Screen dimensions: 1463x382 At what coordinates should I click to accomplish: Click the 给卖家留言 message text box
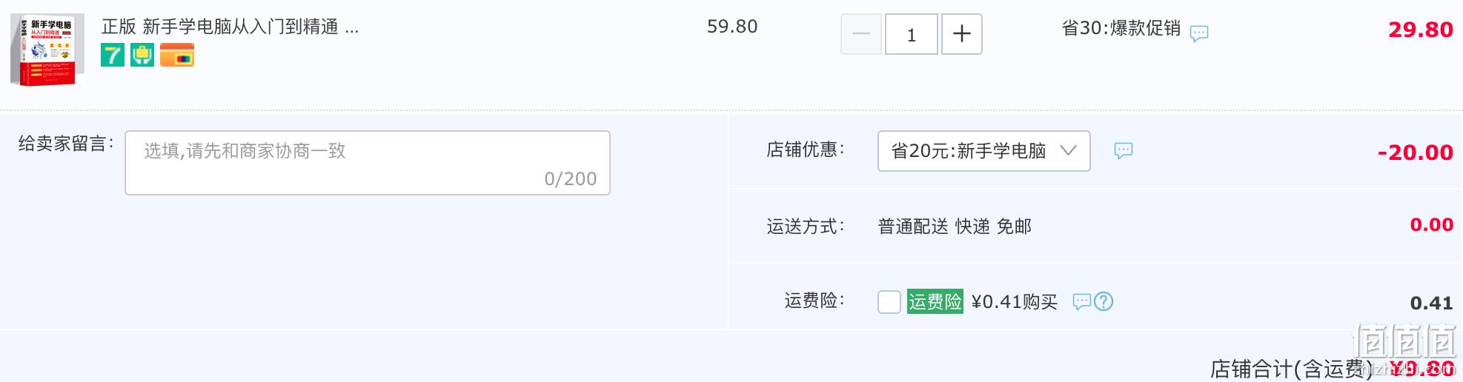point(368,163)
